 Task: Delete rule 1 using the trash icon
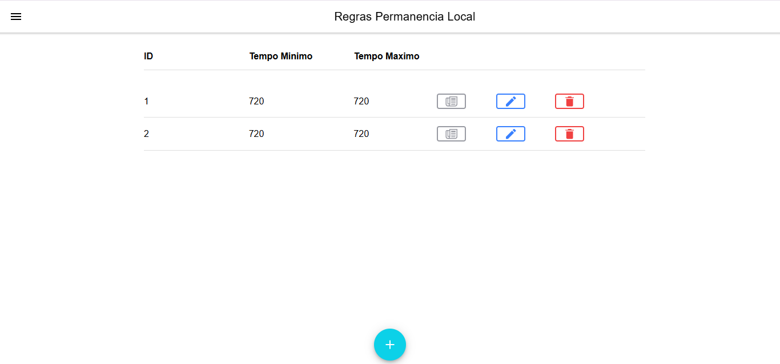[x=569, y=101]
